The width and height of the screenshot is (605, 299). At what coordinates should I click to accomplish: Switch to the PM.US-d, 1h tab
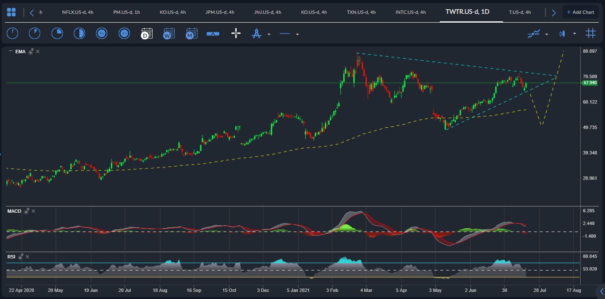coord(127,12)
